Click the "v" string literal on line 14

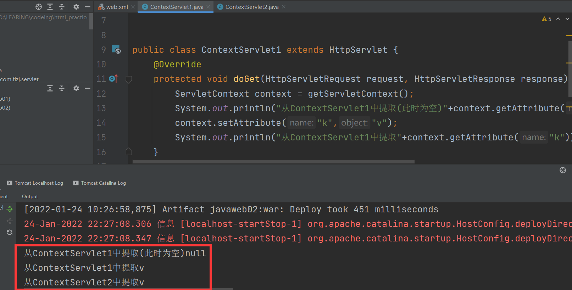click(x=379, y=123)
